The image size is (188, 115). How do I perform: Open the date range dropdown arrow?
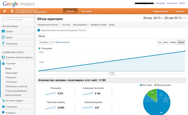tap(185, 18)
